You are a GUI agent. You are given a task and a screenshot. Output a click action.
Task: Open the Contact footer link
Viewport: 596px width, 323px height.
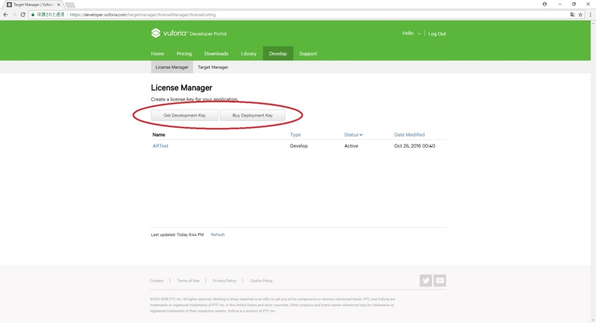[157, 281]
